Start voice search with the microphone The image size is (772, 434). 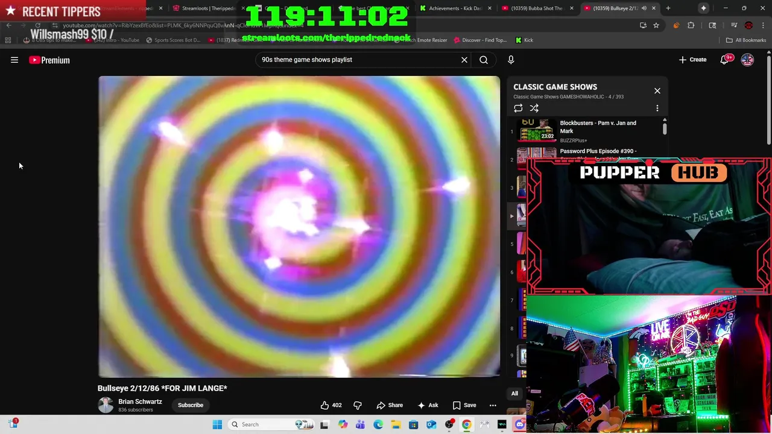(511, 60)
